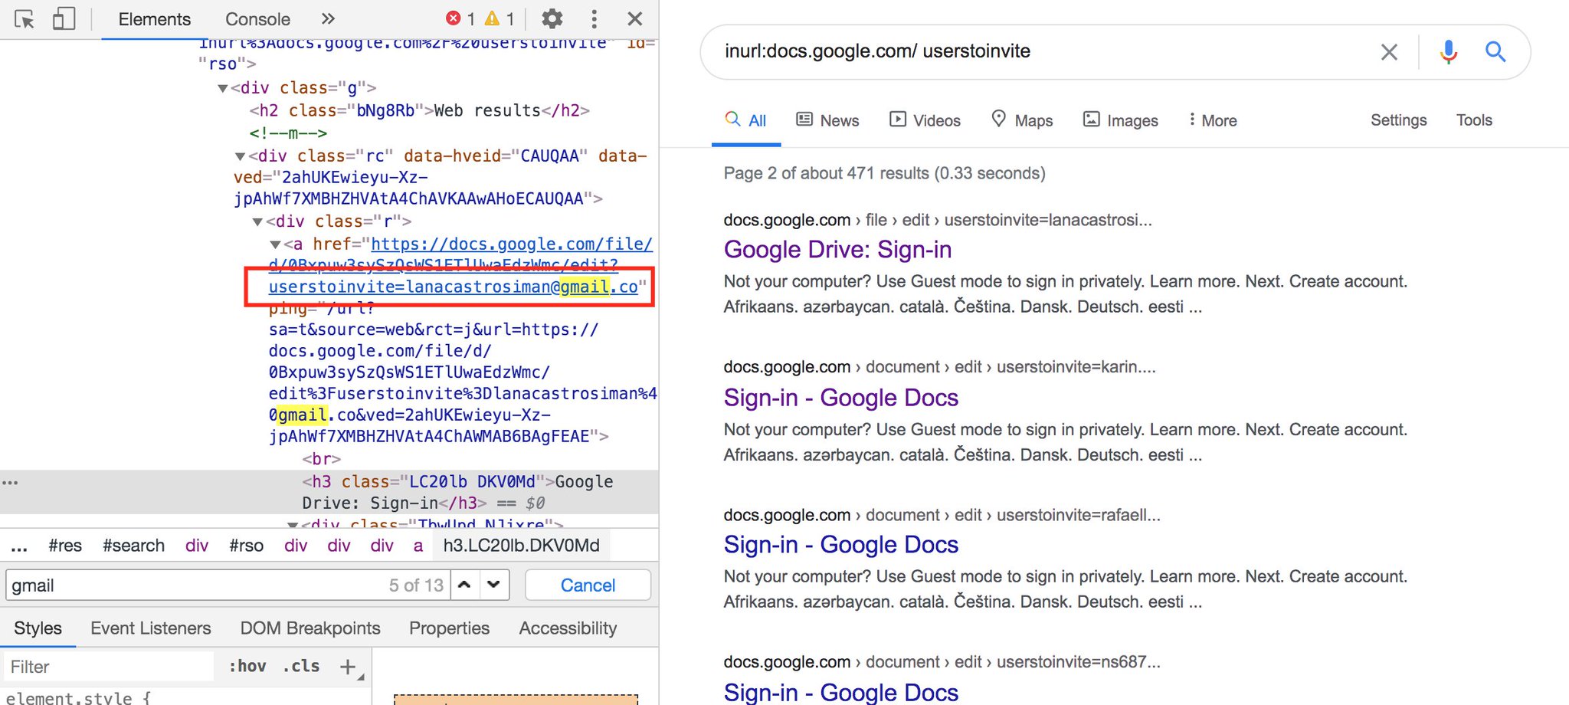The width and height of the screenshot is (1569, 705).
Task: Open the More search categories menu
Action: 1213,120
